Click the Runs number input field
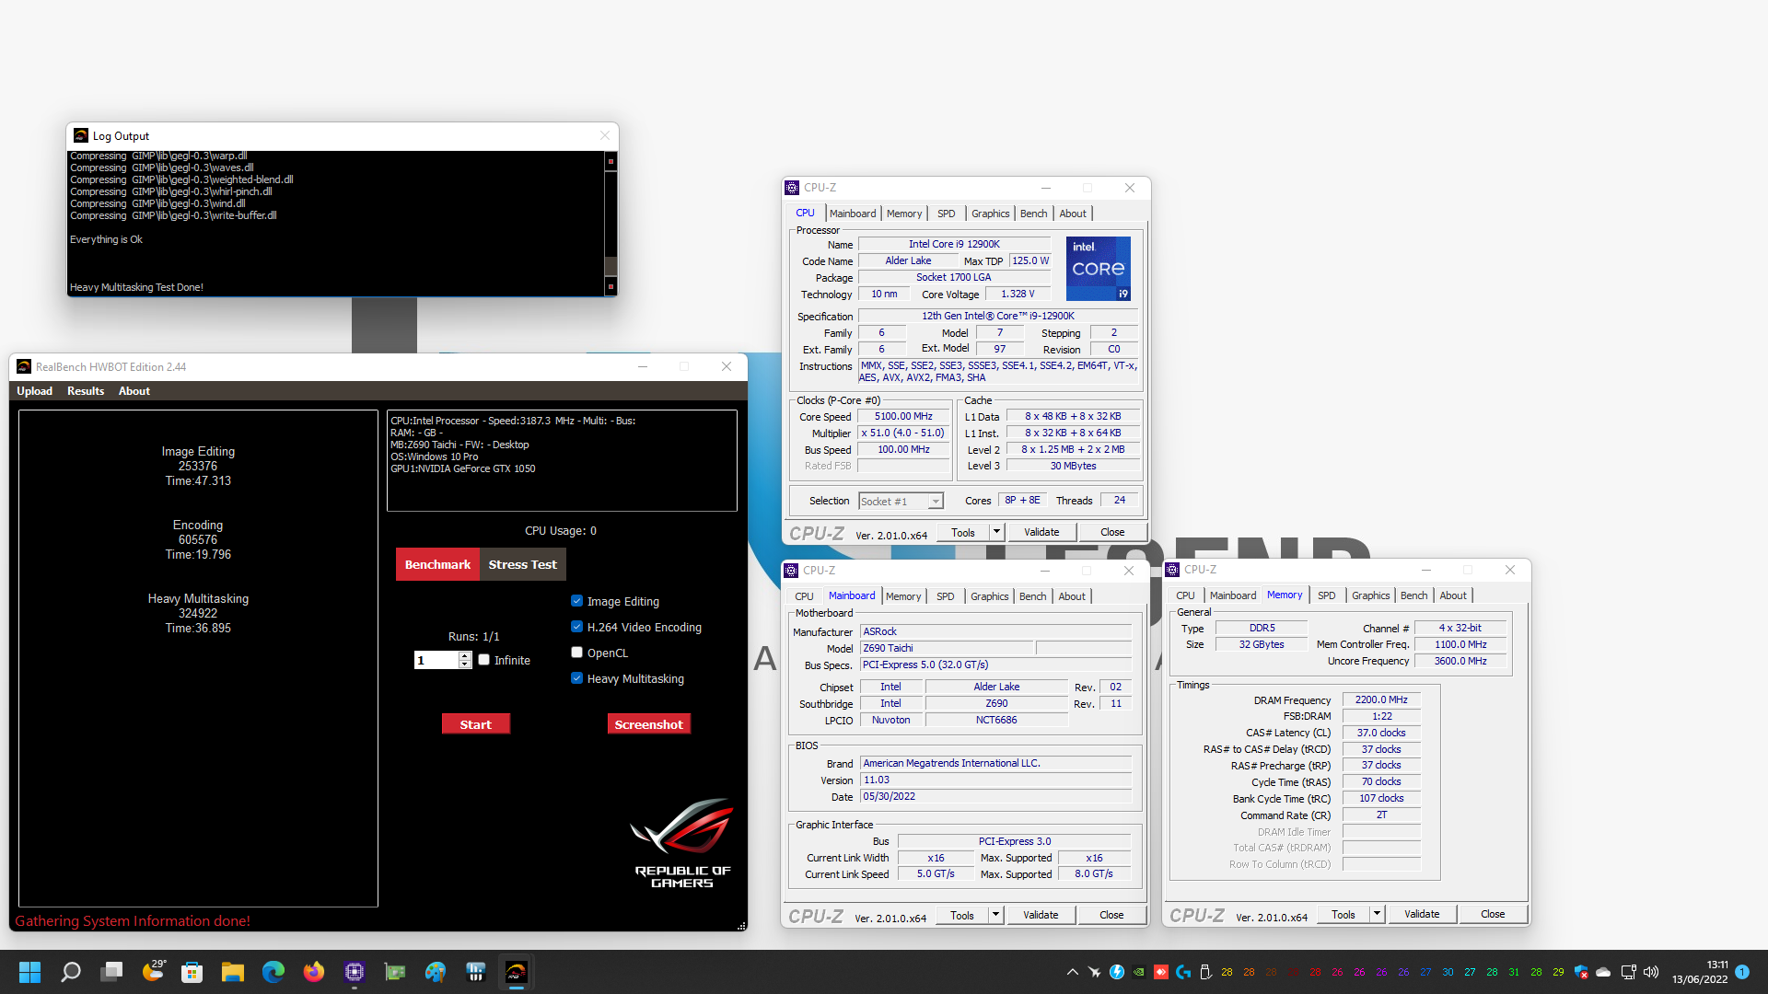 point(436,660)
